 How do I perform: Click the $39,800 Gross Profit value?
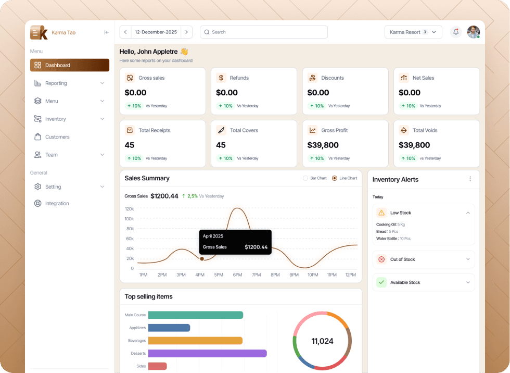323,145
